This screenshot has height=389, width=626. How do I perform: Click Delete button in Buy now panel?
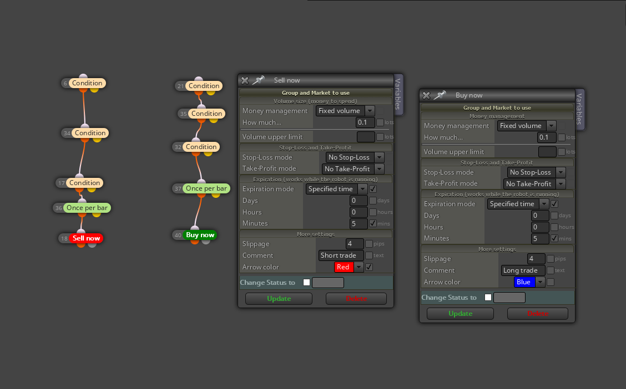coord(538,314)
